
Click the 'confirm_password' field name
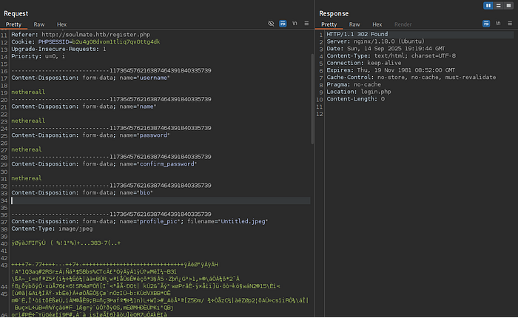166,164
